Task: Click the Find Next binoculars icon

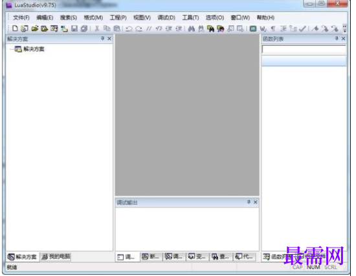Action: pos(201,28)
